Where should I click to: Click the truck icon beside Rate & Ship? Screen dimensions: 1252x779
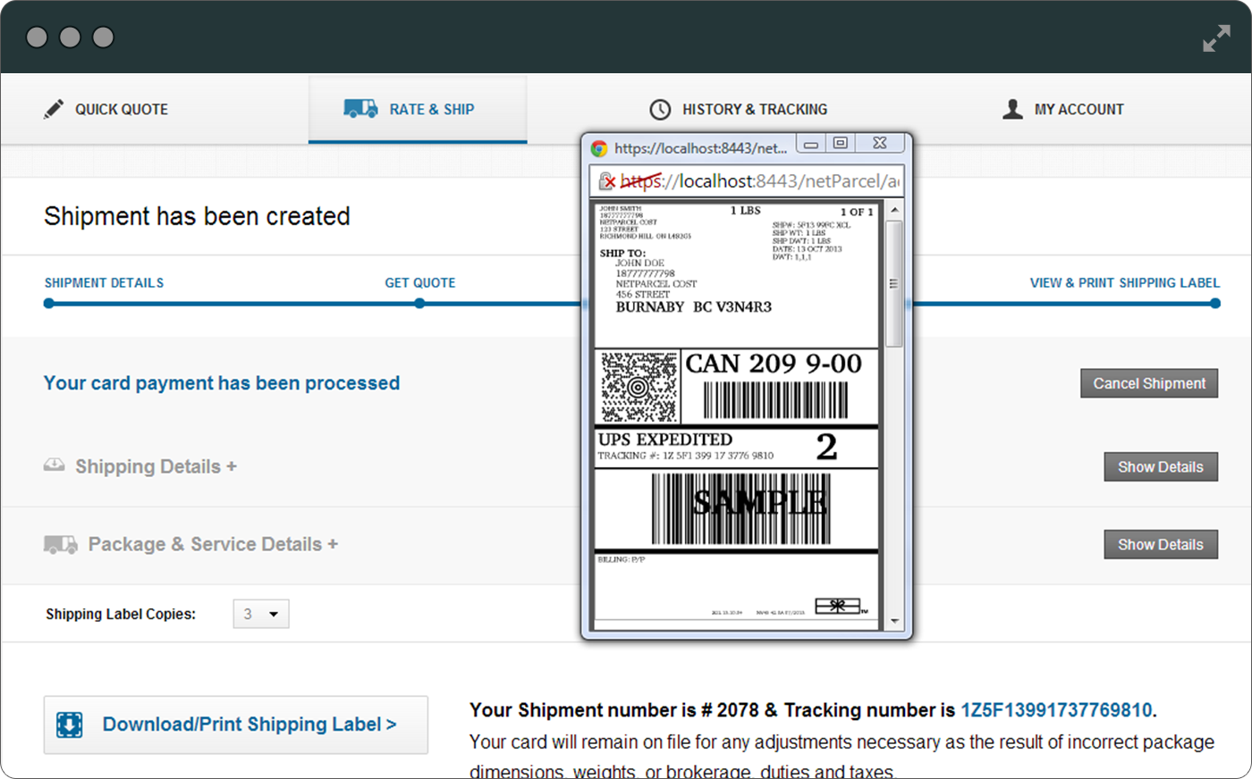[360, 109]
